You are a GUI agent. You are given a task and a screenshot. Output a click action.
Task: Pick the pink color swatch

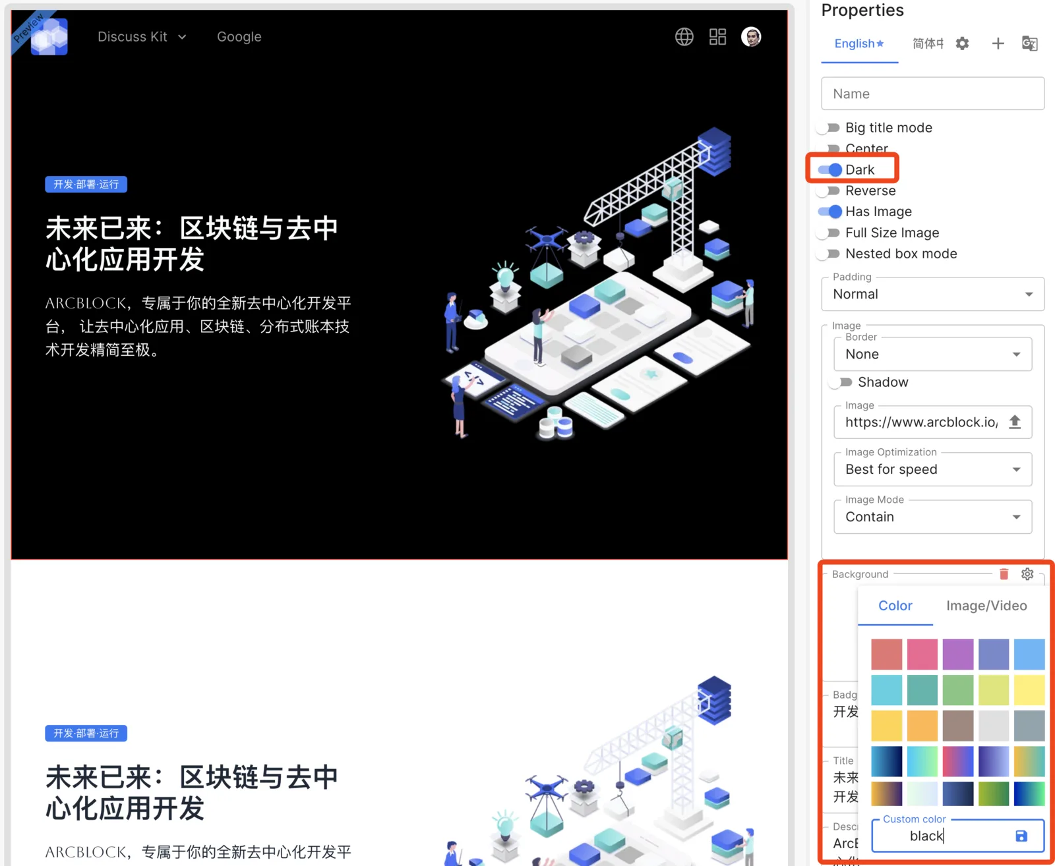point(922,654)
